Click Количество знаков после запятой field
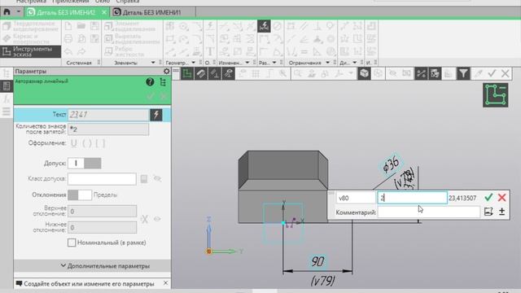Viewport: 521px width, 293px height. (x=108, y=129)
